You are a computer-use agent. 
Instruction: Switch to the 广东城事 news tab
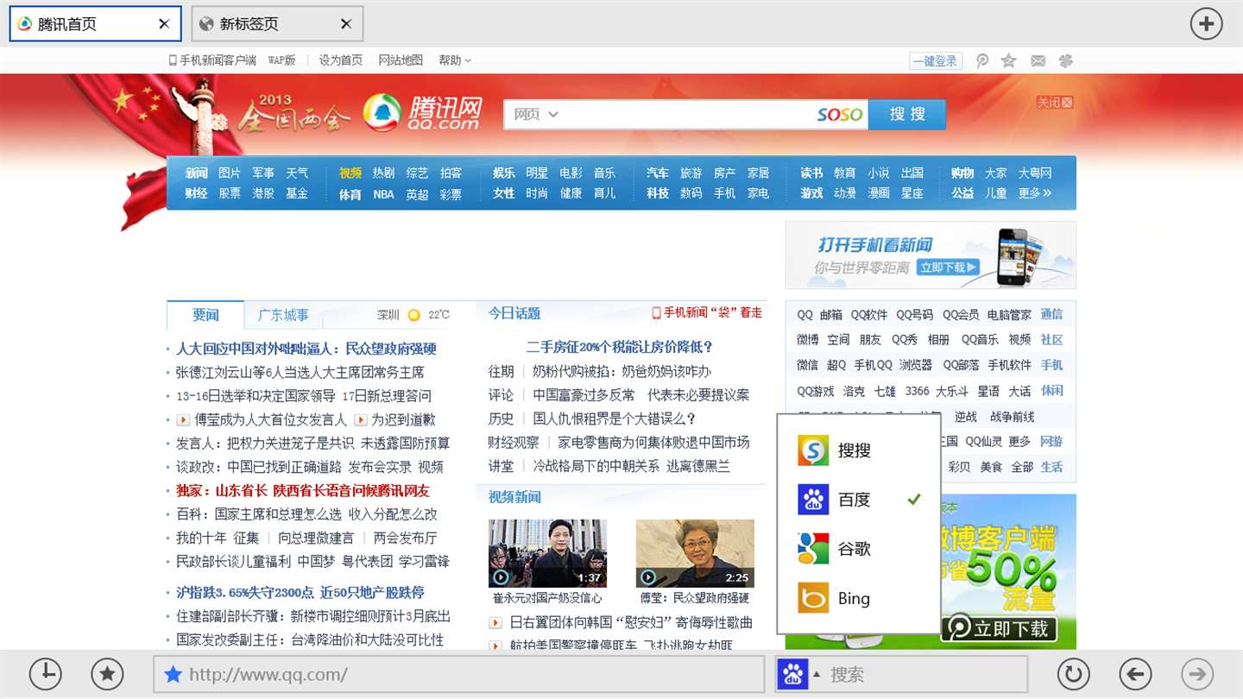283,315
